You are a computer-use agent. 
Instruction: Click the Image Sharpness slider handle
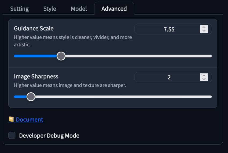[31, 97]
